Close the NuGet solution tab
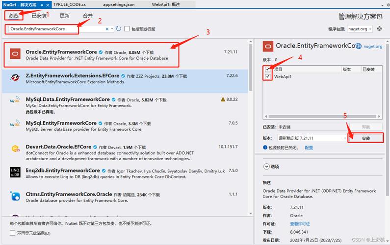The width and height of the screenshot is (390, 245). [48, 5]
